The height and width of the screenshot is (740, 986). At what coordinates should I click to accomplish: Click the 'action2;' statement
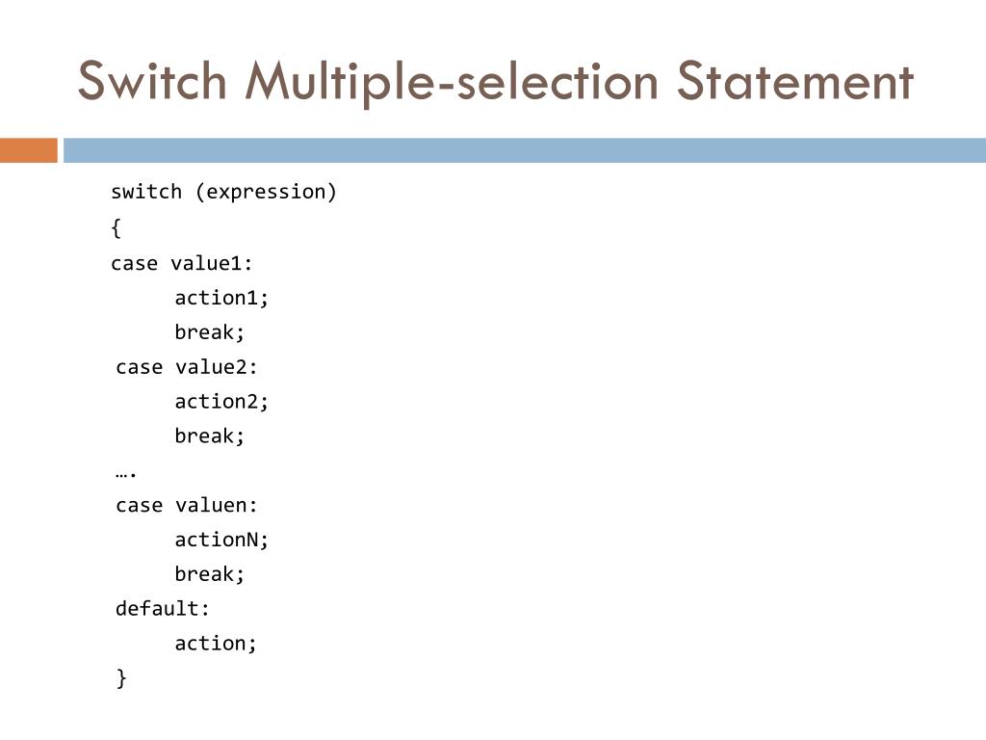[221, 402]
